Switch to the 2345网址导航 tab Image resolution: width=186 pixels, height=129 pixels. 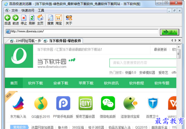[x=26, y=41]
